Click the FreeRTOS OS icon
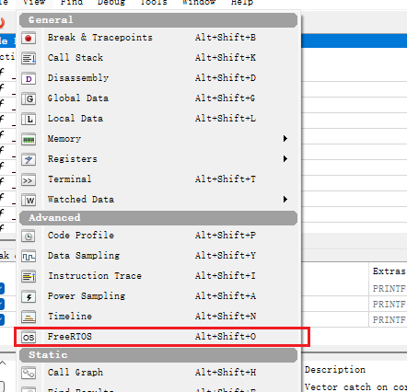This screenshot has height=392, width=407. [29, 337]
